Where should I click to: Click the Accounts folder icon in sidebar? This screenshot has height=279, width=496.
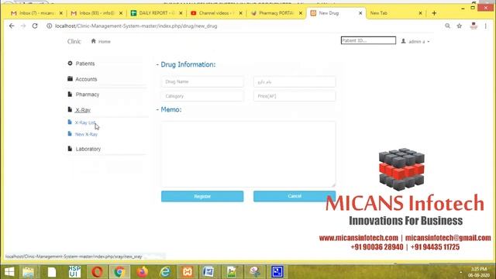(x=70, y=79)
